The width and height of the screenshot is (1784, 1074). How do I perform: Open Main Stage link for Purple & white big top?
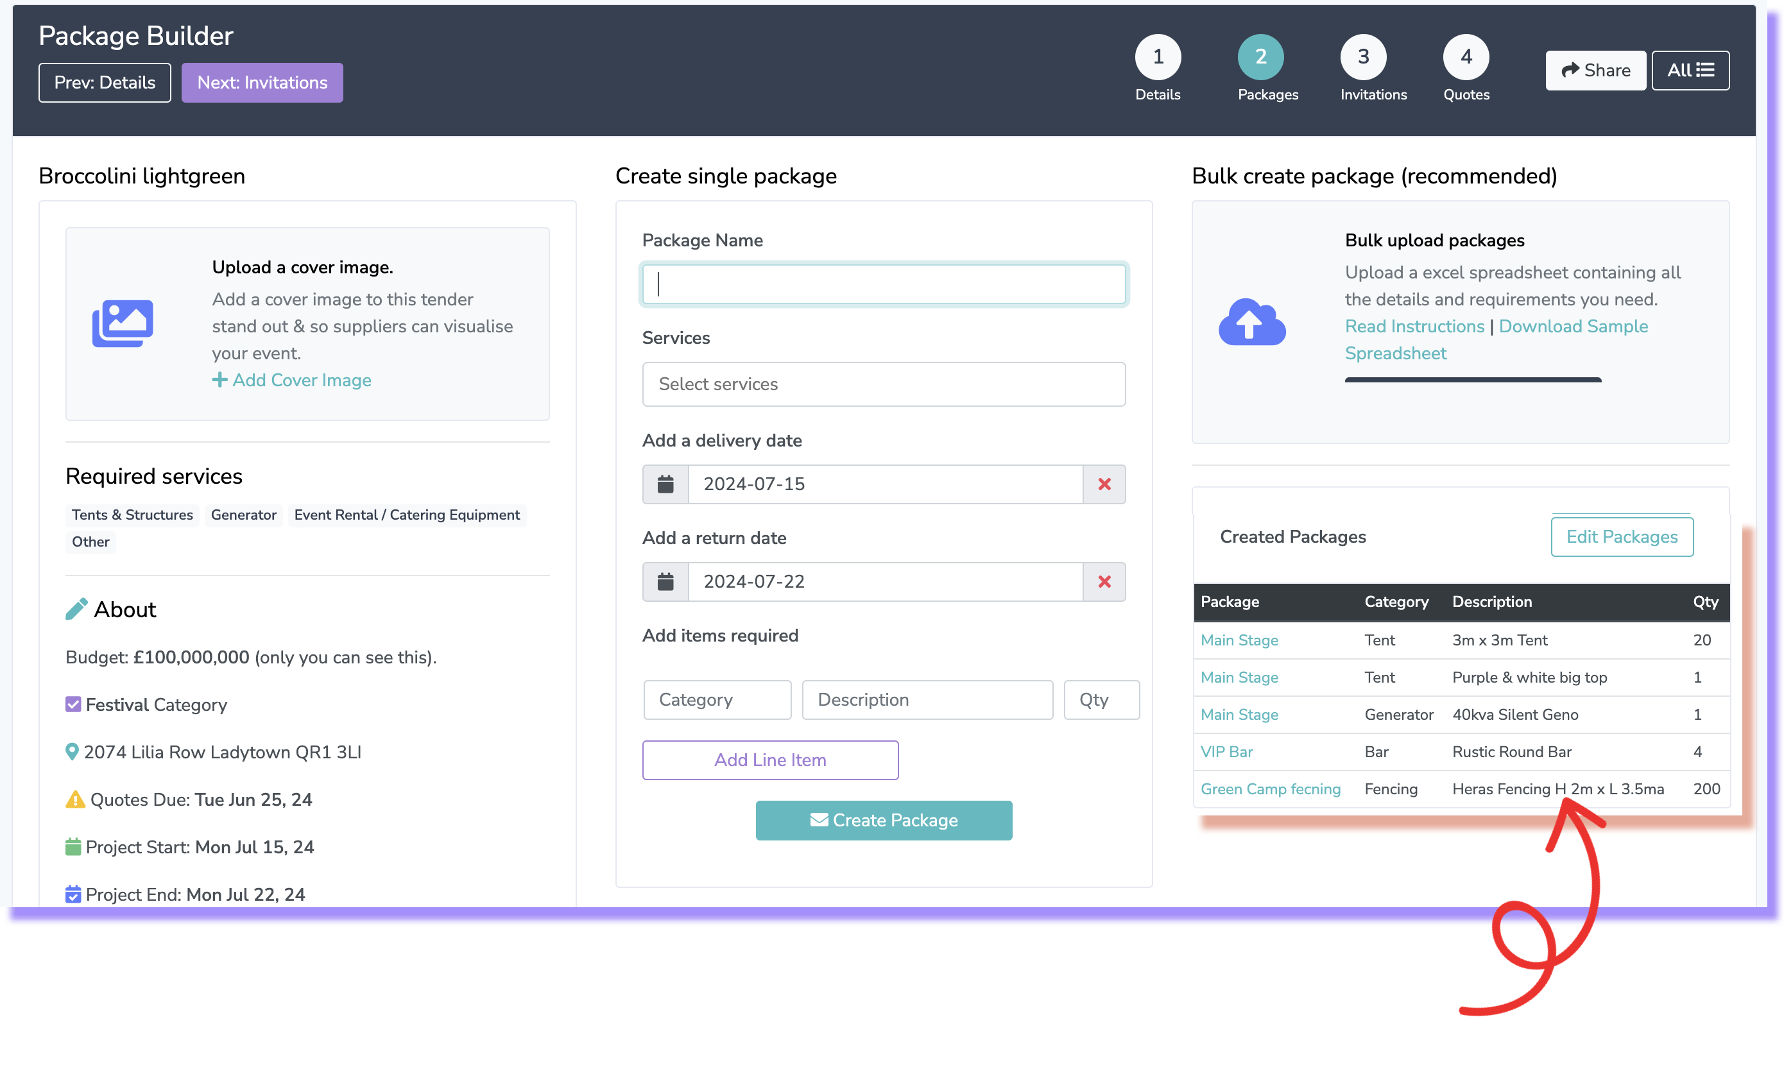click(x=1239, y=678)
